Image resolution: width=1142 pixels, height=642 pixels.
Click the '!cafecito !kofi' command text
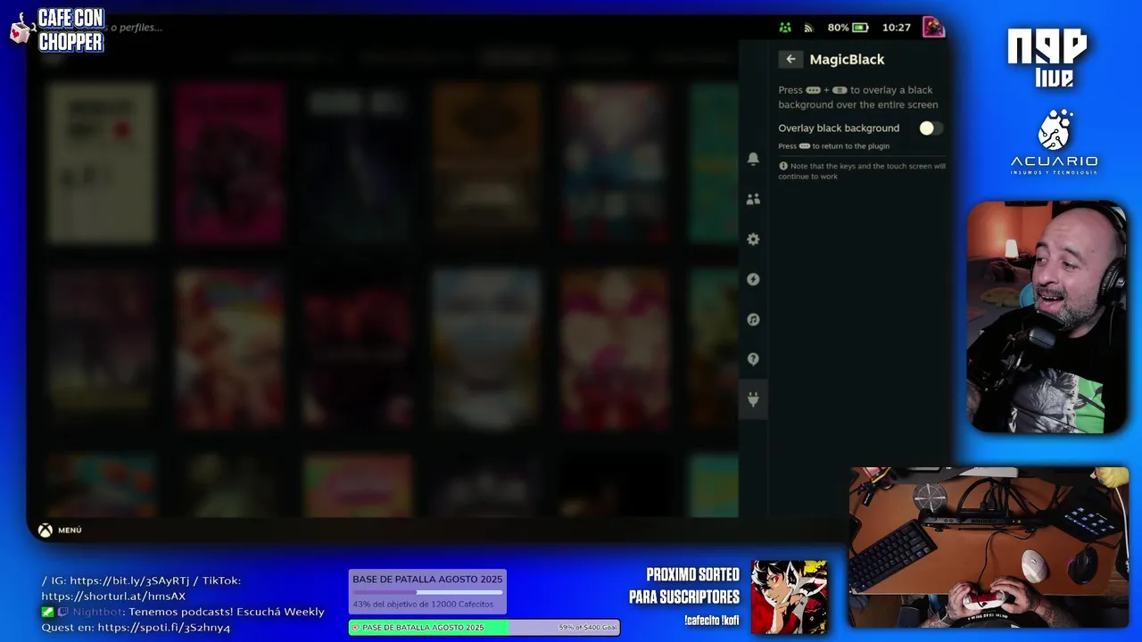pos(711,621)
